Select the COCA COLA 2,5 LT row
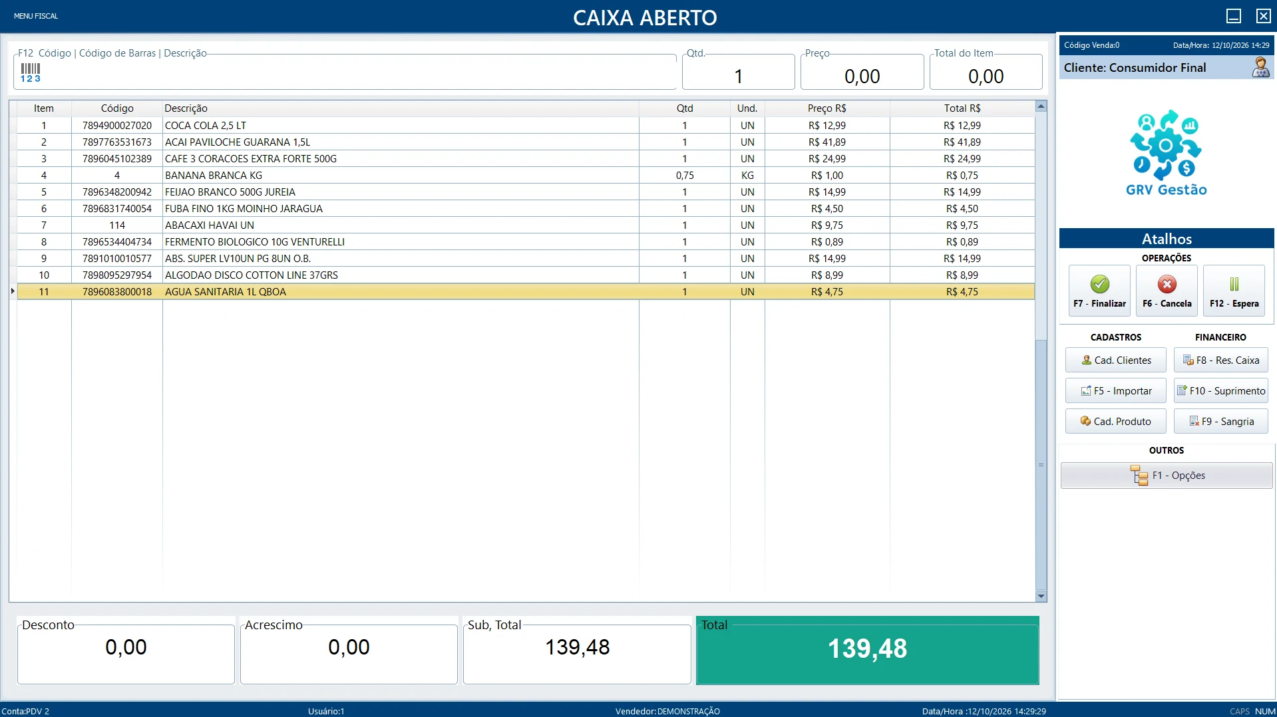 [526, 125]
